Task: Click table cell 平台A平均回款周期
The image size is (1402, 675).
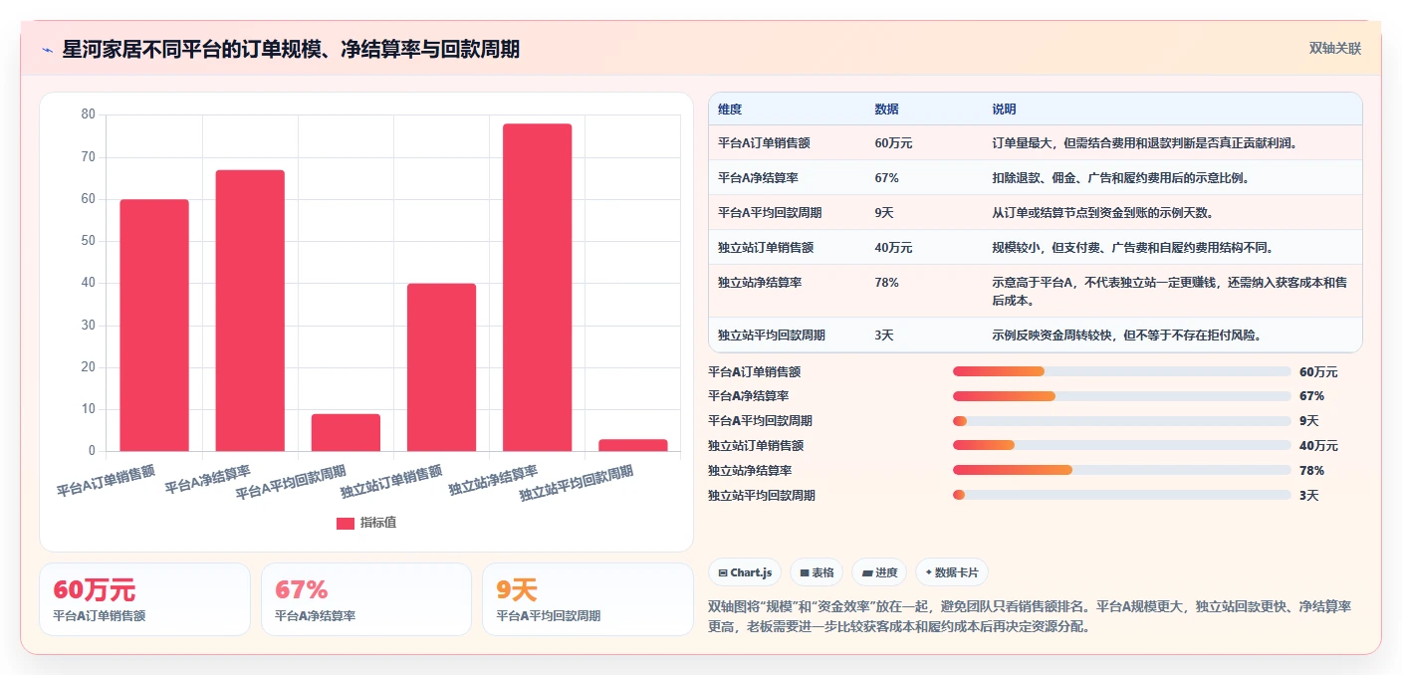Action: click(770, 213)
